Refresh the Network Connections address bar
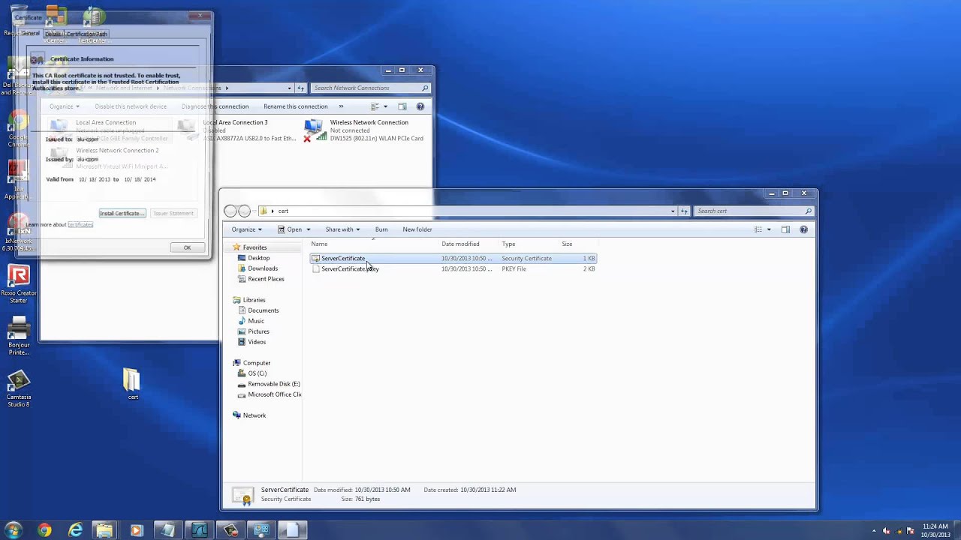The width and height of the screenshot is (961, 540). [x=301, y=88]
